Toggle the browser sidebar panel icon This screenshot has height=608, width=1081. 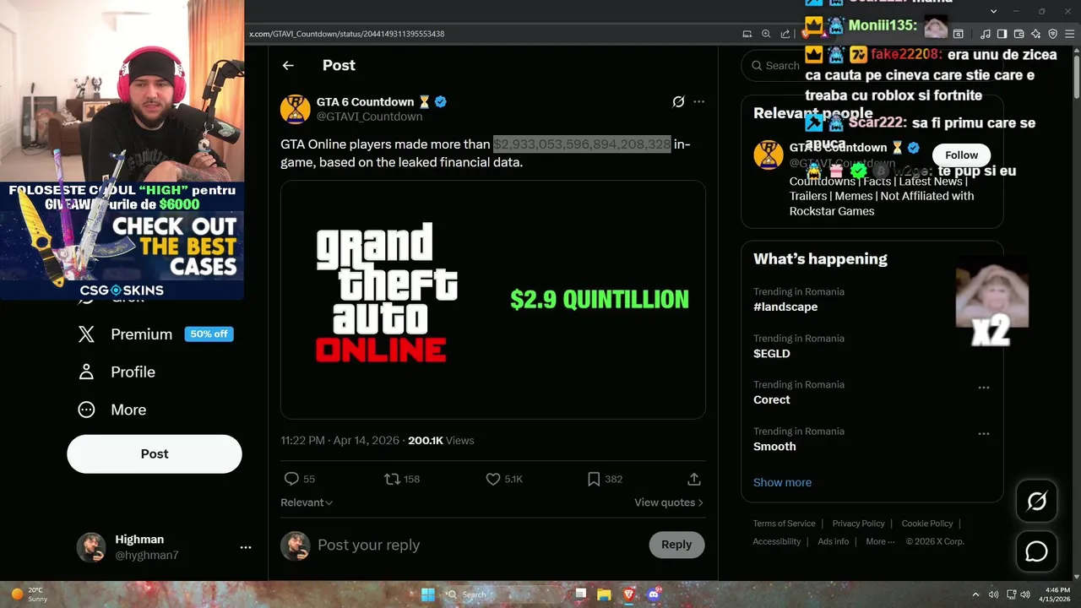[1002, 34]
